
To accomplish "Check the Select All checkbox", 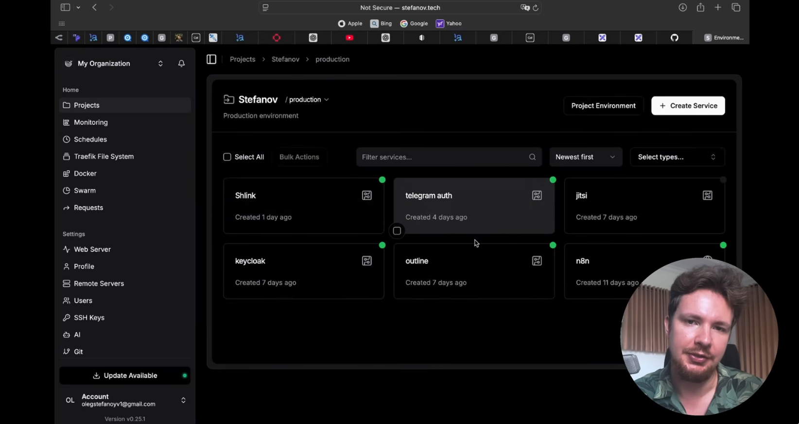I will 227,157.
